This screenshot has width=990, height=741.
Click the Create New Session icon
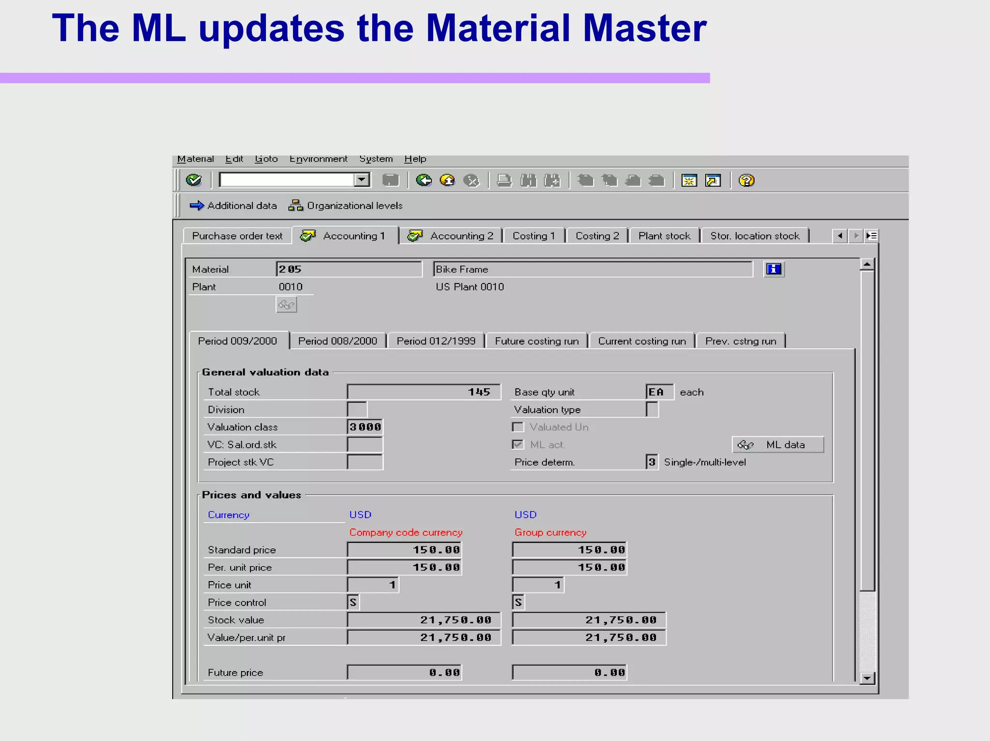point(689,180)
